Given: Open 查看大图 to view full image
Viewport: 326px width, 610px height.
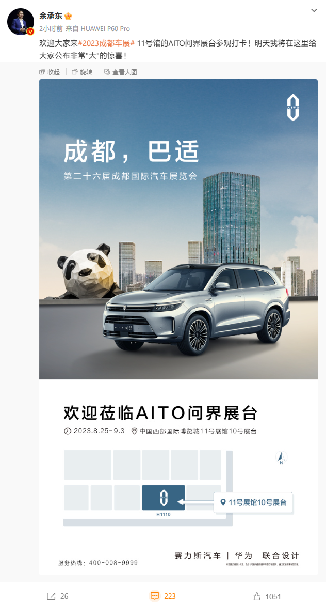Looking at the screenshot, I should click(121, 72).
